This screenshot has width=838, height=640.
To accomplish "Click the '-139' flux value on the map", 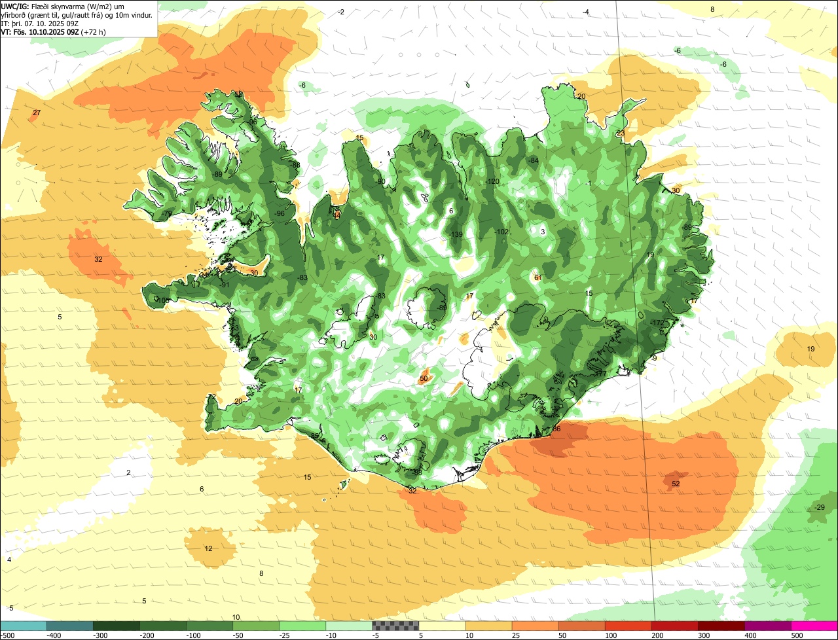I will [x=456, y=235].
